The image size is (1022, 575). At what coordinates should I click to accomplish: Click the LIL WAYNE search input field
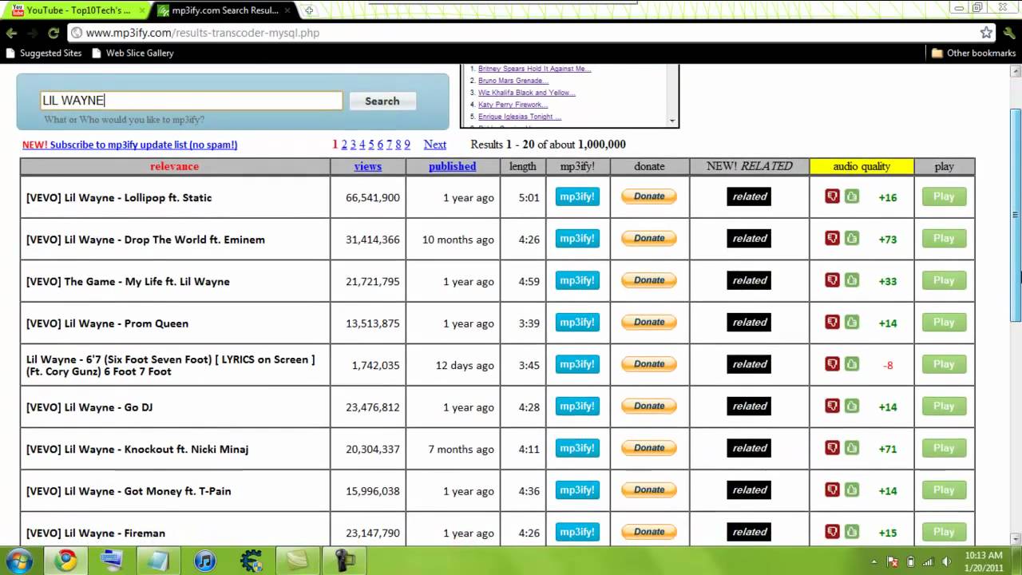point(192,101)
